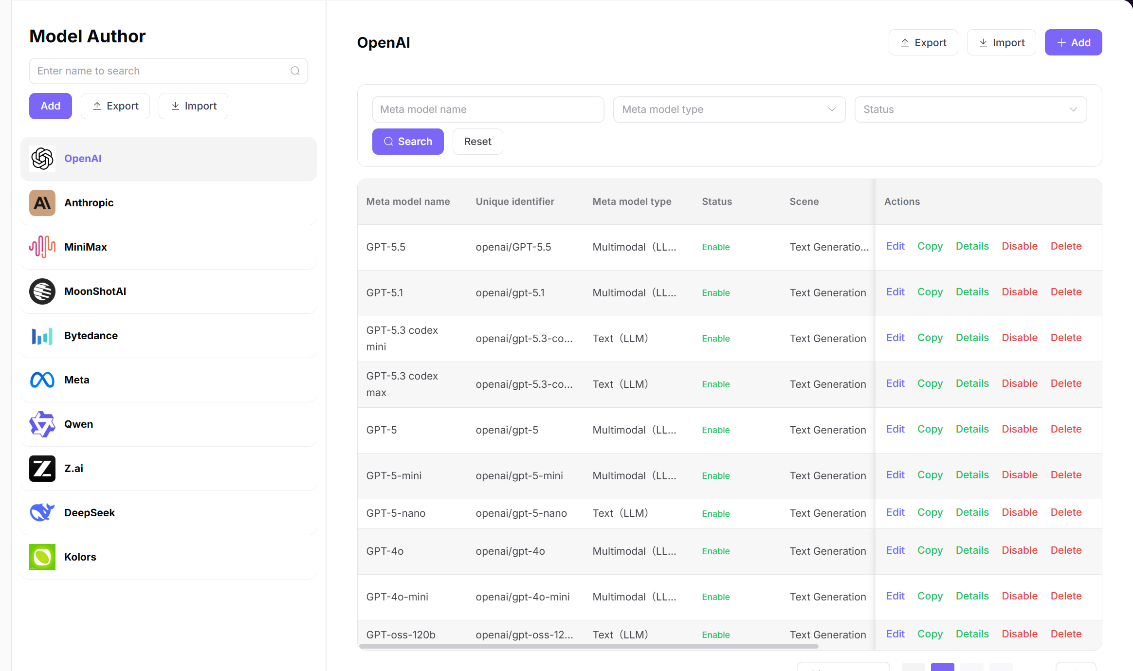1133x671 pixels.
Task: Click the Kolors green logo icon
Action: point(42,557)
